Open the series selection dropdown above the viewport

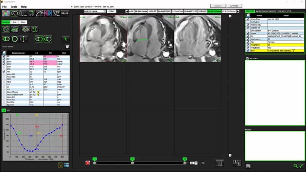tap(95, 11)
